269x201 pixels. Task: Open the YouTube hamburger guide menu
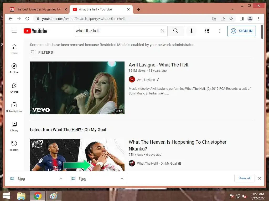point(14,31)
